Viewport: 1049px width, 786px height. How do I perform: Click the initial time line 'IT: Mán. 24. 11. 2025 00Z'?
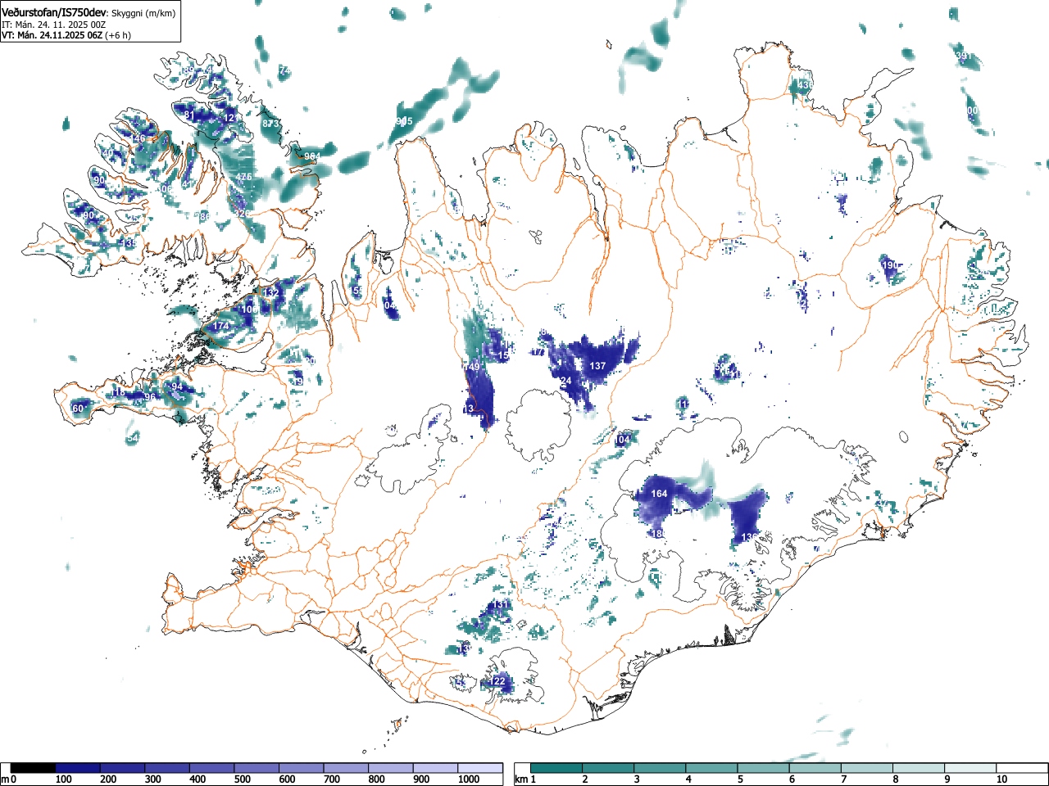click(x=54, y=25)
